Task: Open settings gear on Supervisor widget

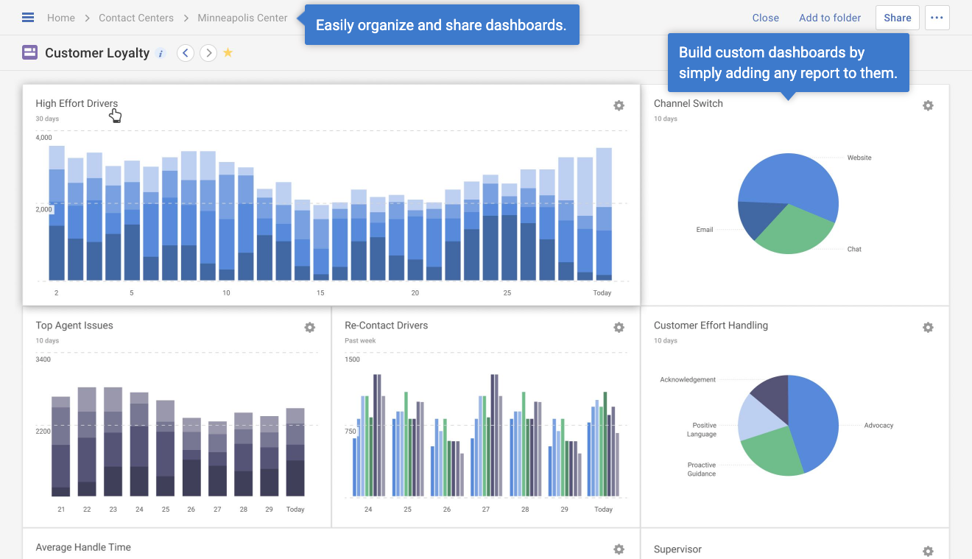Action: [929, 550]
